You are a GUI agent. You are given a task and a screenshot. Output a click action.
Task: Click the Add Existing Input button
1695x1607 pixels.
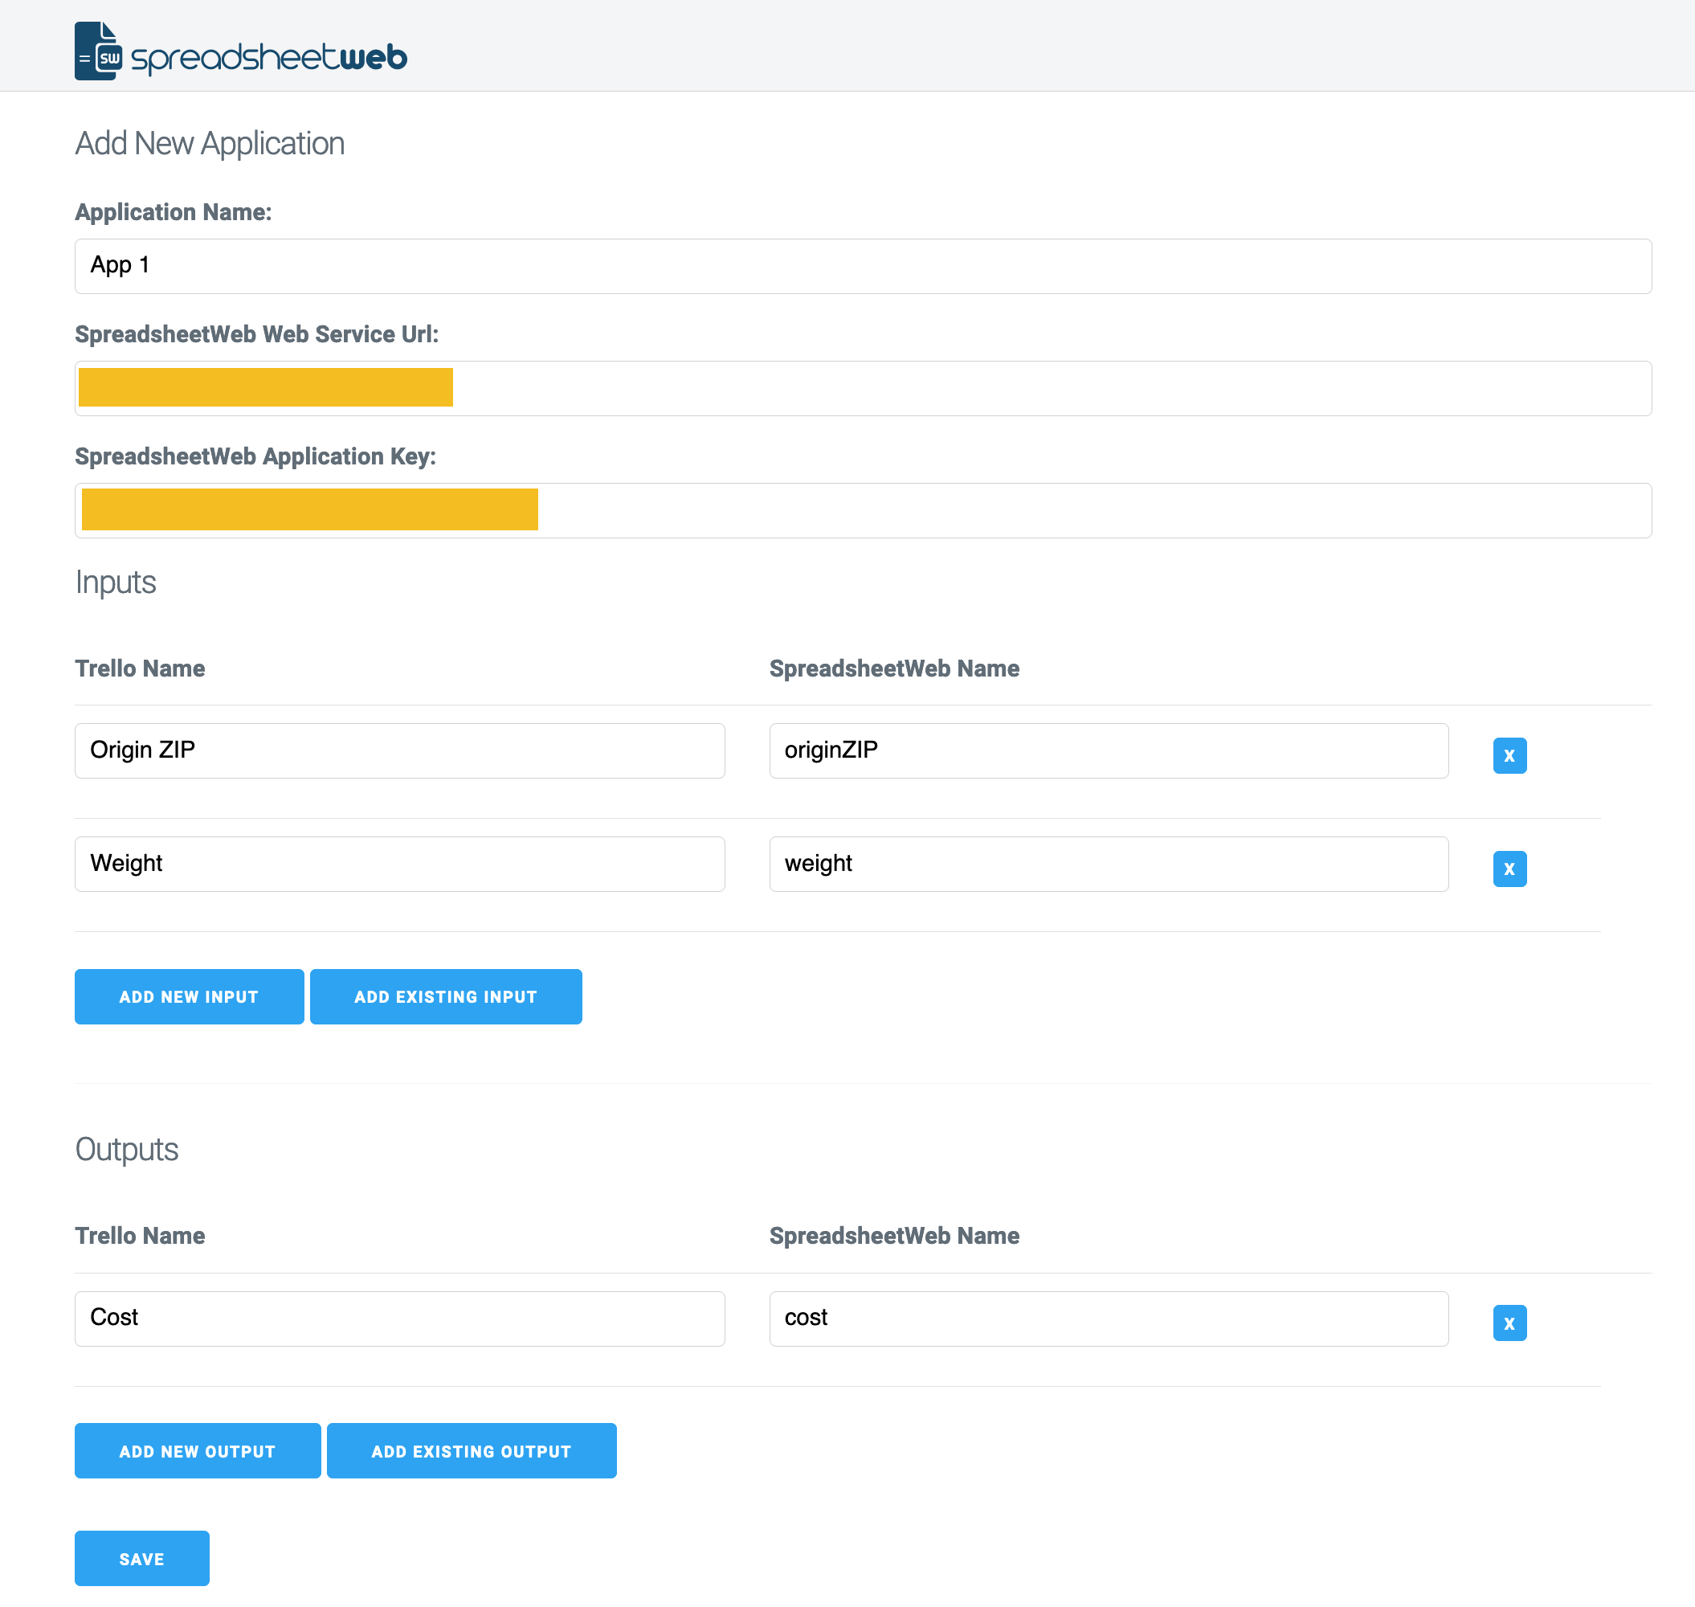pyautogui.click(x=446, y=996)
